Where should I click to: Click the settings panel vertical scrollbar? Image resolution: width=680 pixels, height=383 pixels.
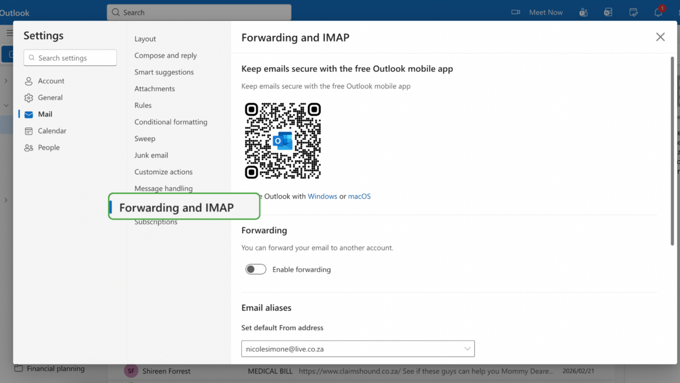[x=673, y=150]
